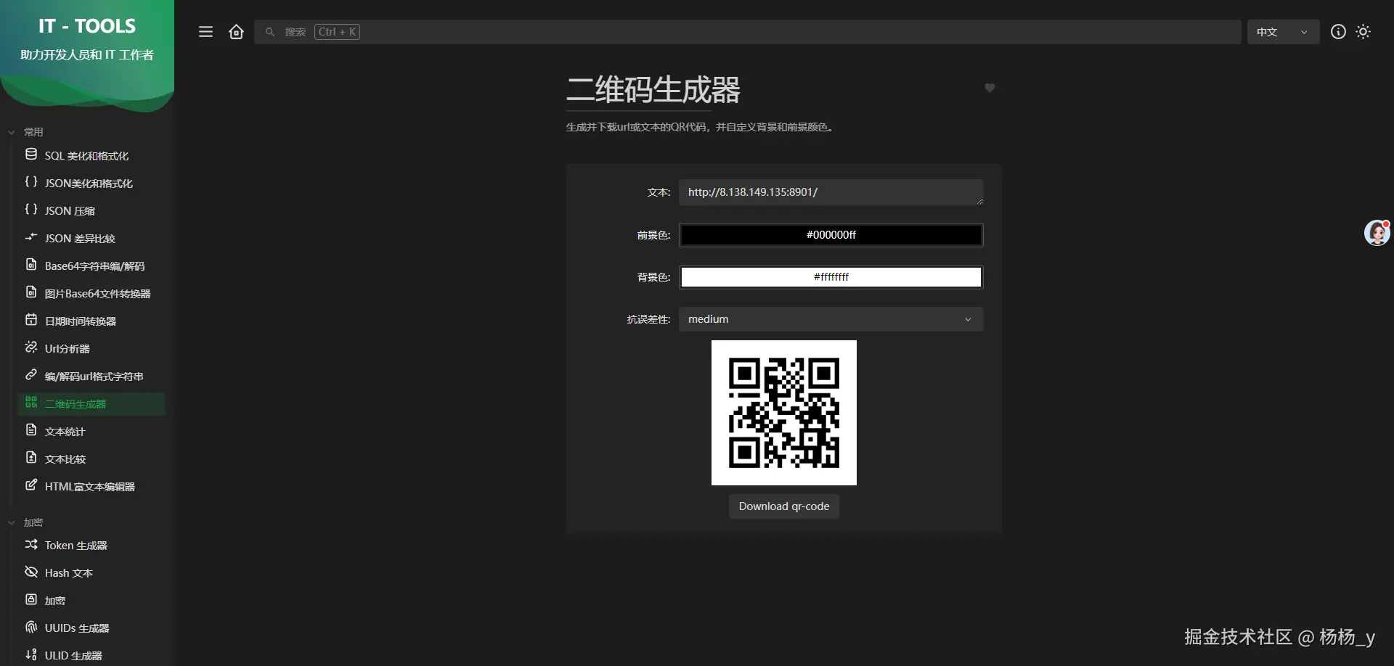Click the 二维码生成器 QR icon

[31, 403]
